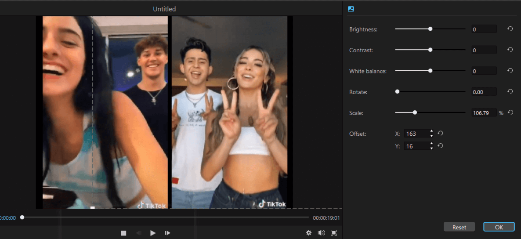
Task: Toggle fullscreen preview icon
Action: (x=334, y=233)
